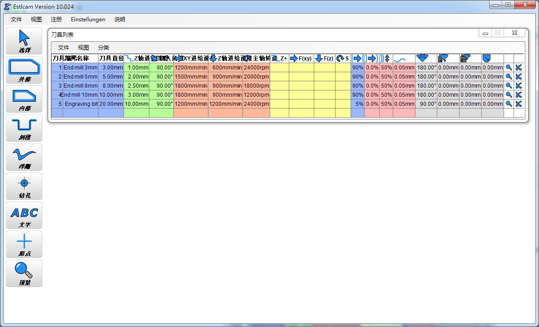Image resolution: width=539 pixels, height=327 pixels.
Task: Select the 5% stepover cell
Action: click(x=357, y=104)
